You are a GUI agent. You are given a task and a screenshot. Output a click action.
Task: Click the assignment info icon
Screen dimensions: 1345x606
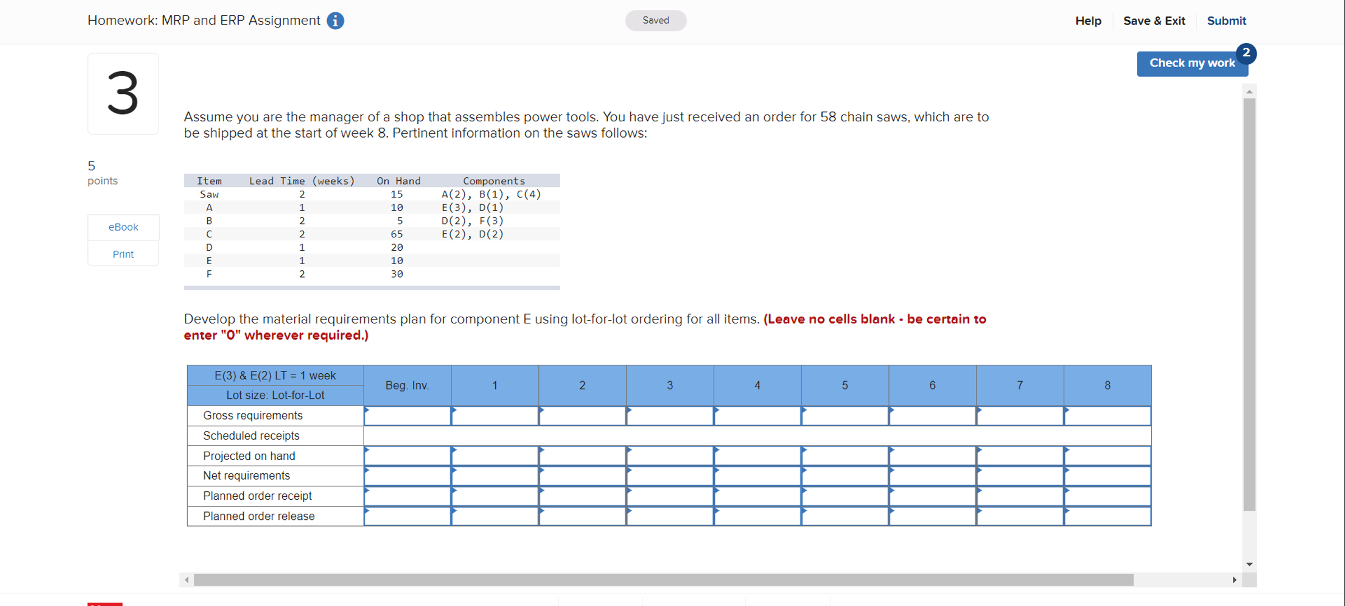[335, 21]
